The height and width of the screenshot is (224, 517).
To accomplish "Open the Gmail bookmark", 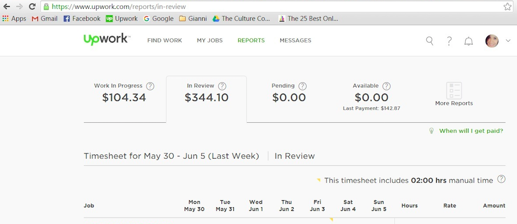I will pyautogui.click(x=45, y=19).
